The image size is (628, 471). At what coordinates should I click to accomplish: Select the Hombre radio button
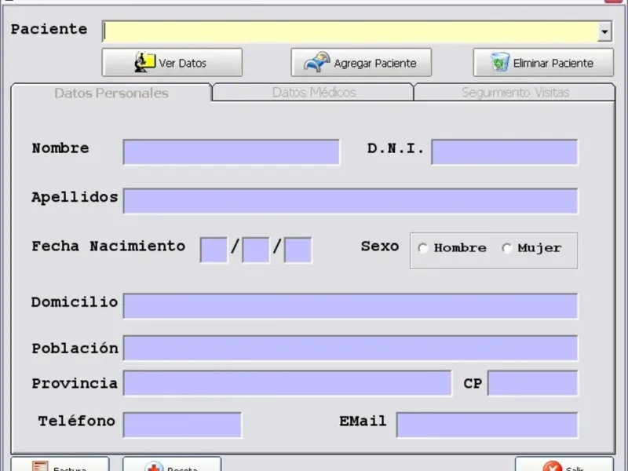click(422, 248)
